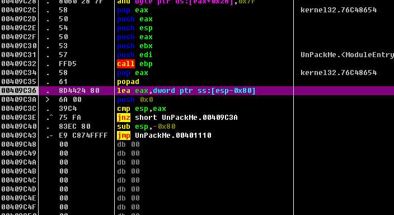Select address 00409C4C

coord(19,180)
